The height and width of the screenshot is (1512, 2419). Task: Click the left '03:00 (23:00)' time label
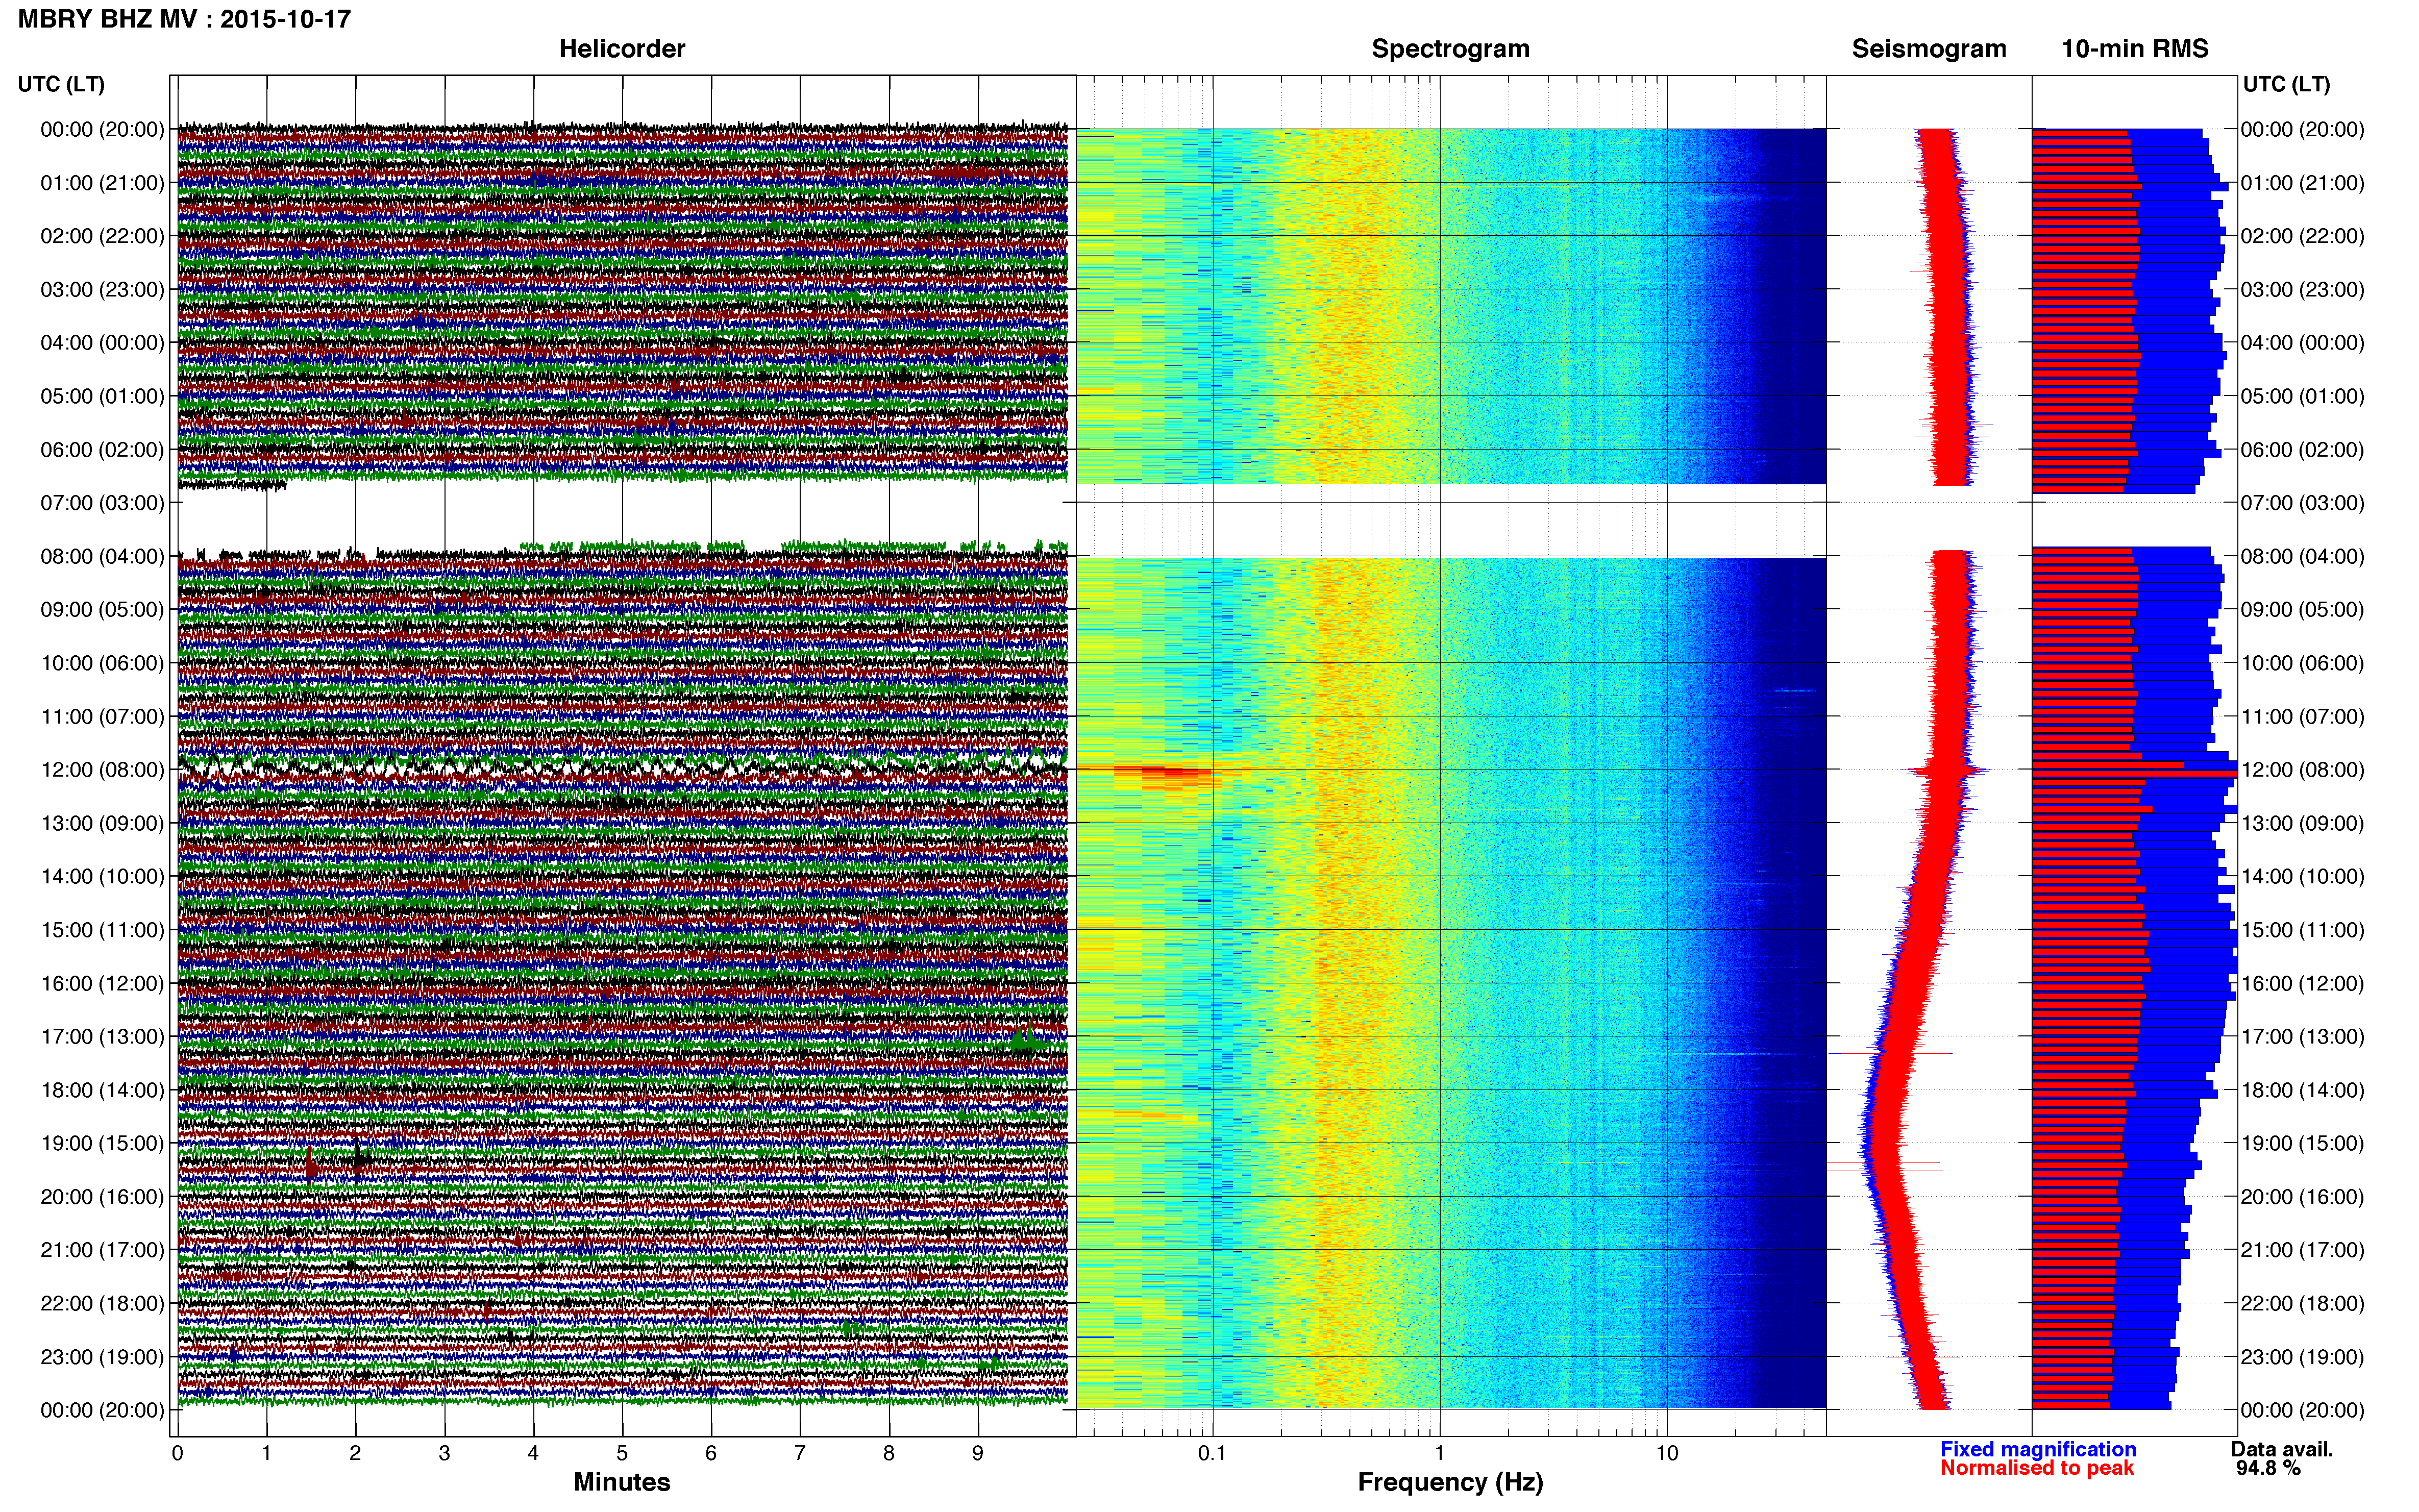(x=102, y=290)
